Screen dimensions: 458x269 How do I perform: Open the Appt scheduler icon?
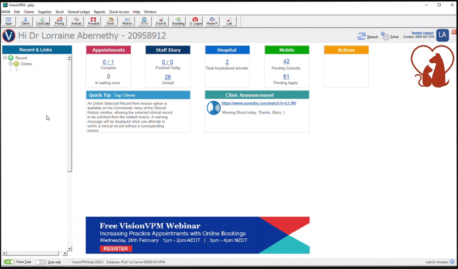pyautogui.click(x=8, y=21)
